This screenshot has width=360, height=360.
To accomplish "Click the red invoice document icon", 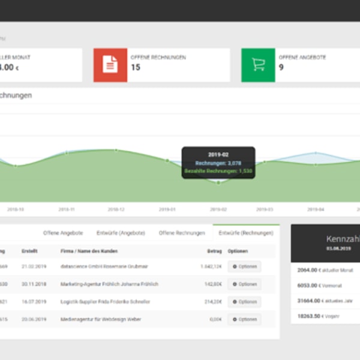I will coord(110,65).
